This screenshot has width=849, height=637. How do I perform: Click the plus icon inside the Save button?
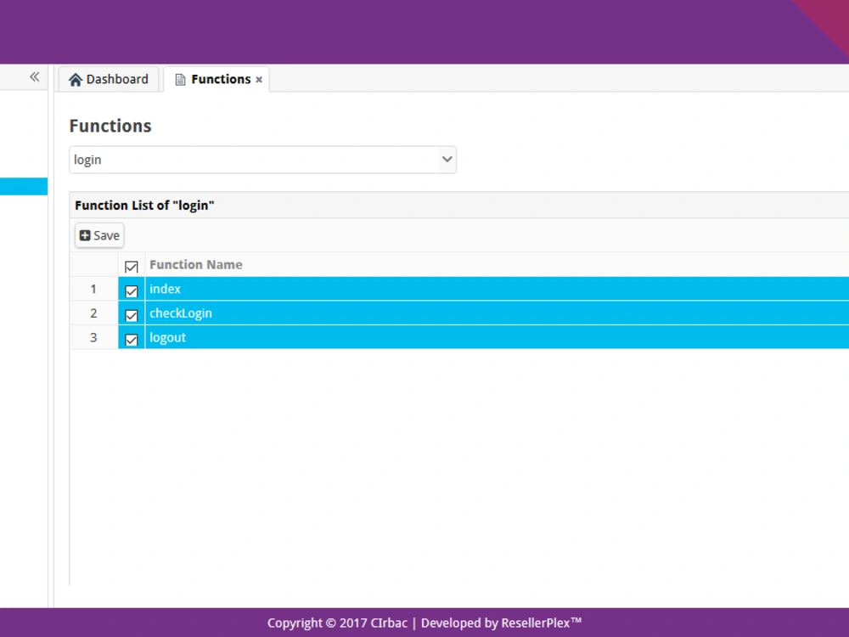pyautogui.click(x=84, y=235)
